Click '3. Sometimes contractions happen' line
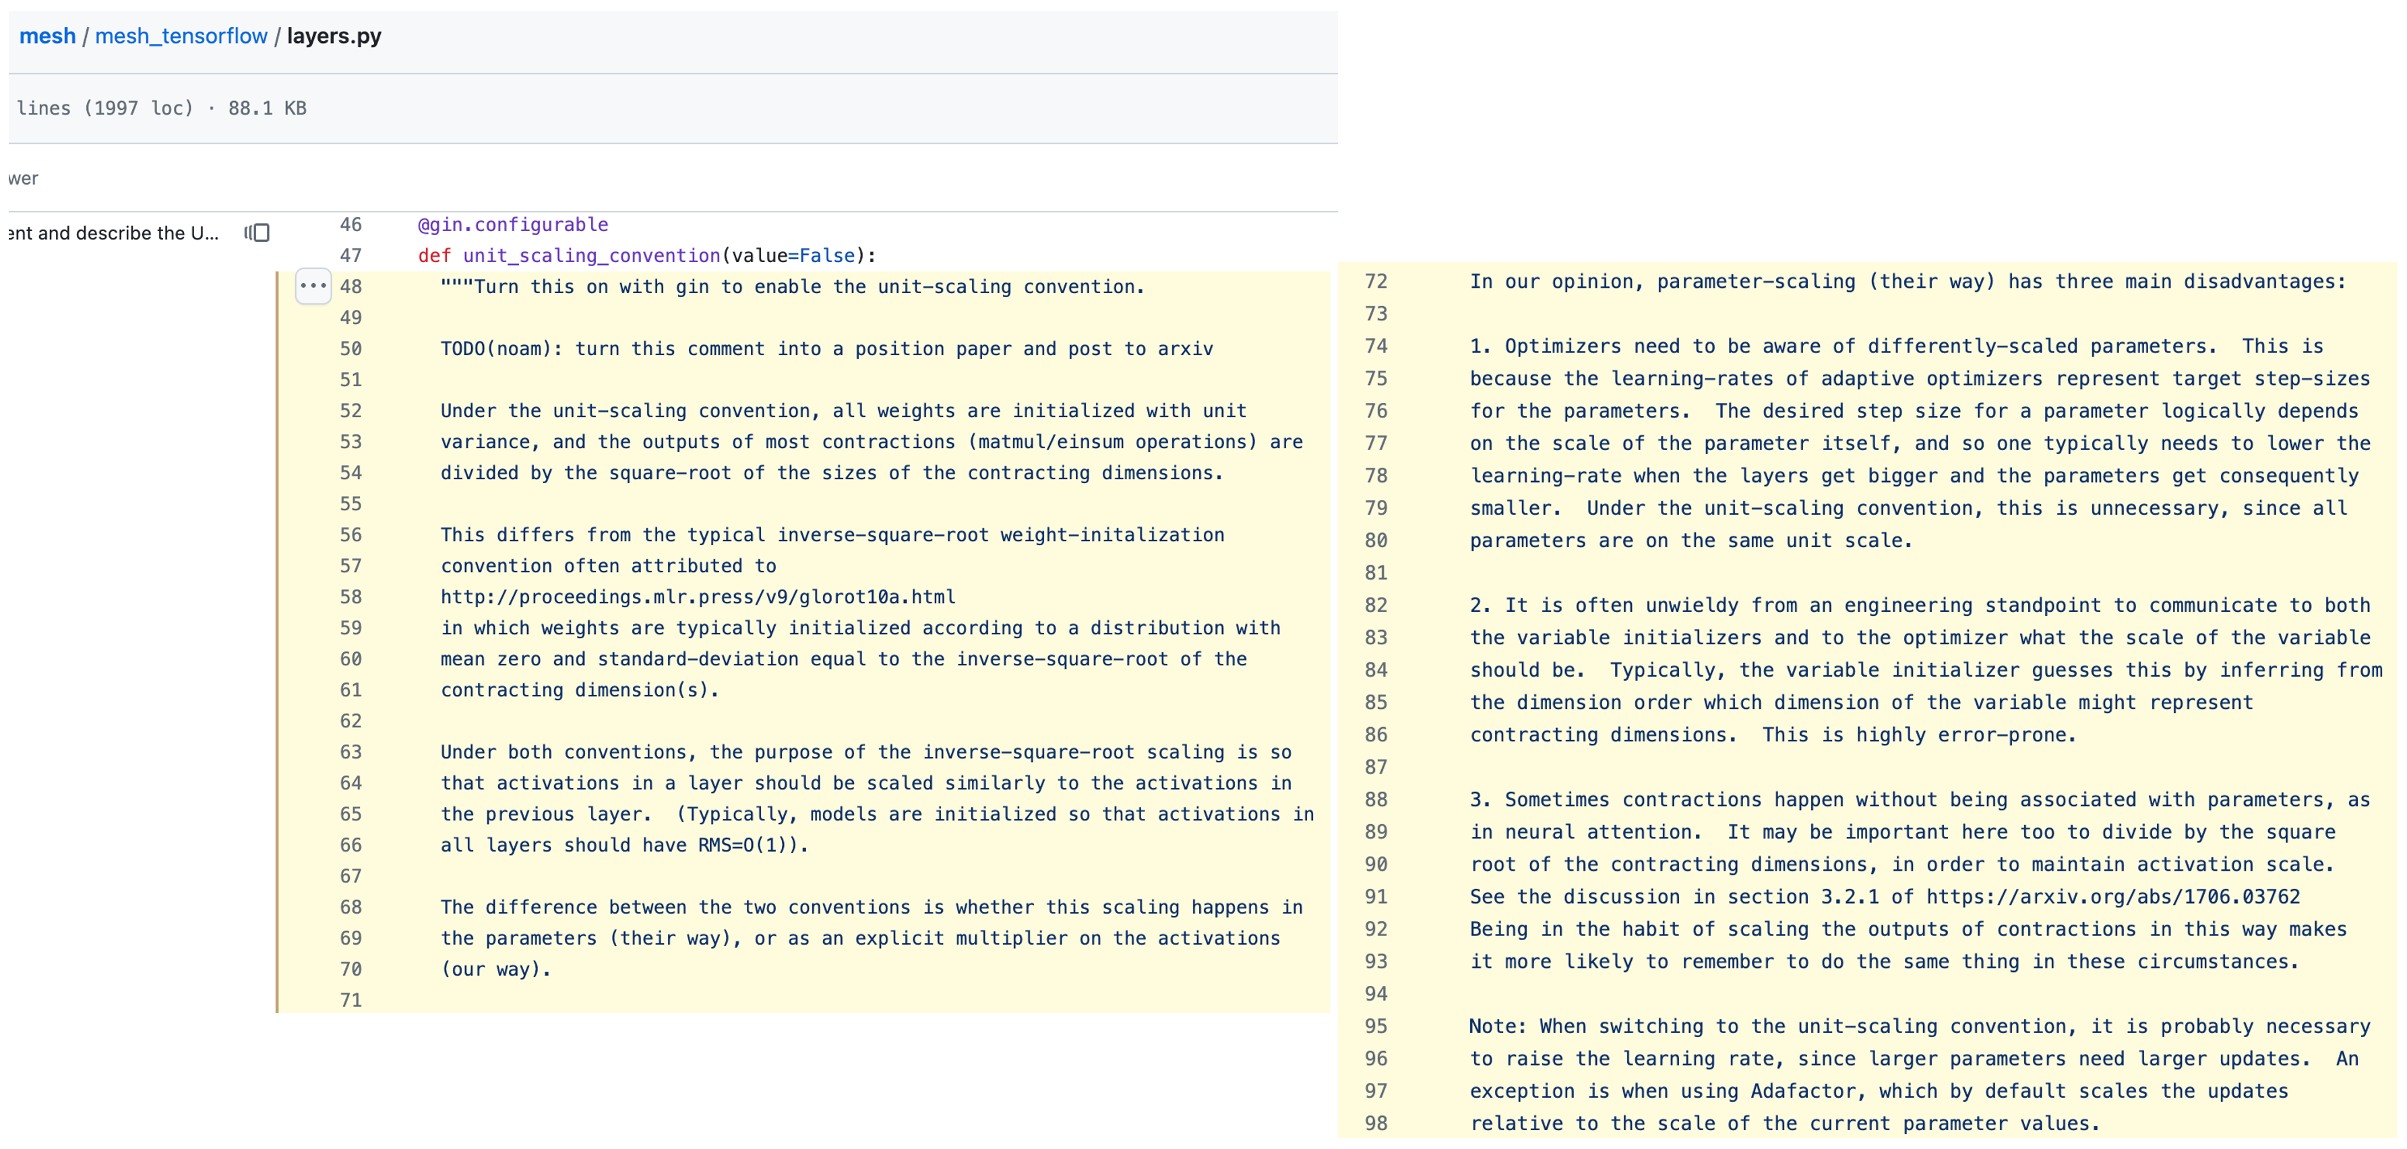This screenshot has height=1149, width=2407. click(x=1919, y=800)
